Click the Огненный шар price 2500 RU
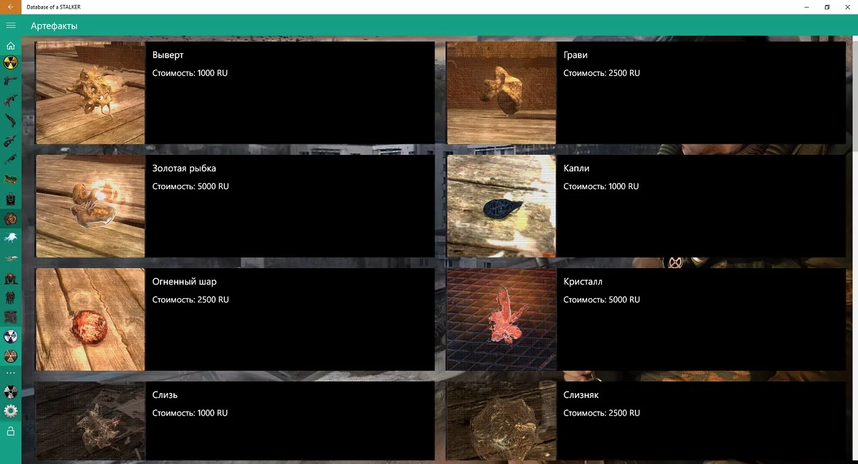Viewport: 858px width, 464px height. tap(191, 299)
